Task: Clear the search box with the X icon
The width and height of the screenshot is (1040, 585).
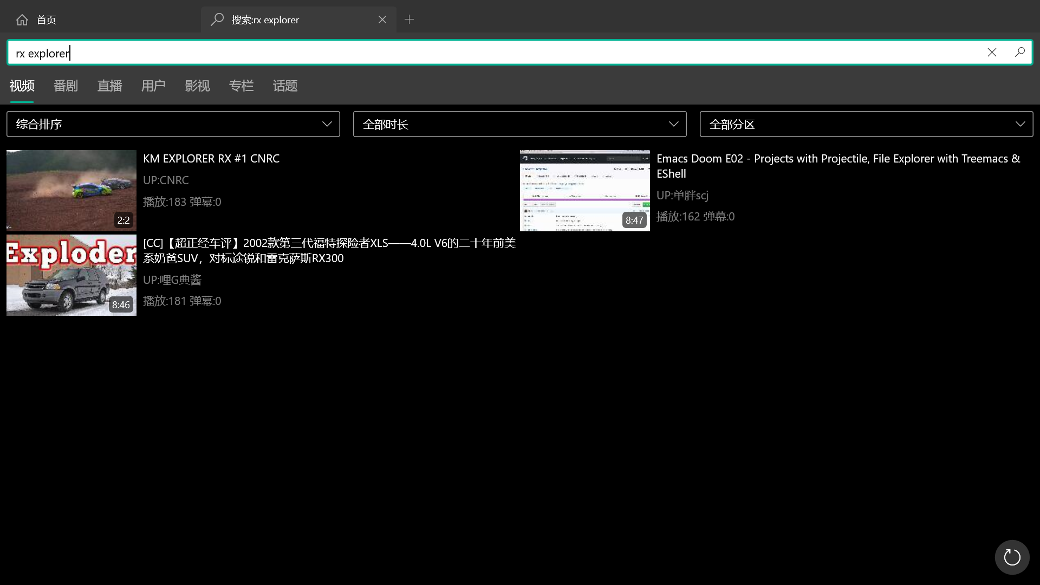Action: [x=992, y=52]
